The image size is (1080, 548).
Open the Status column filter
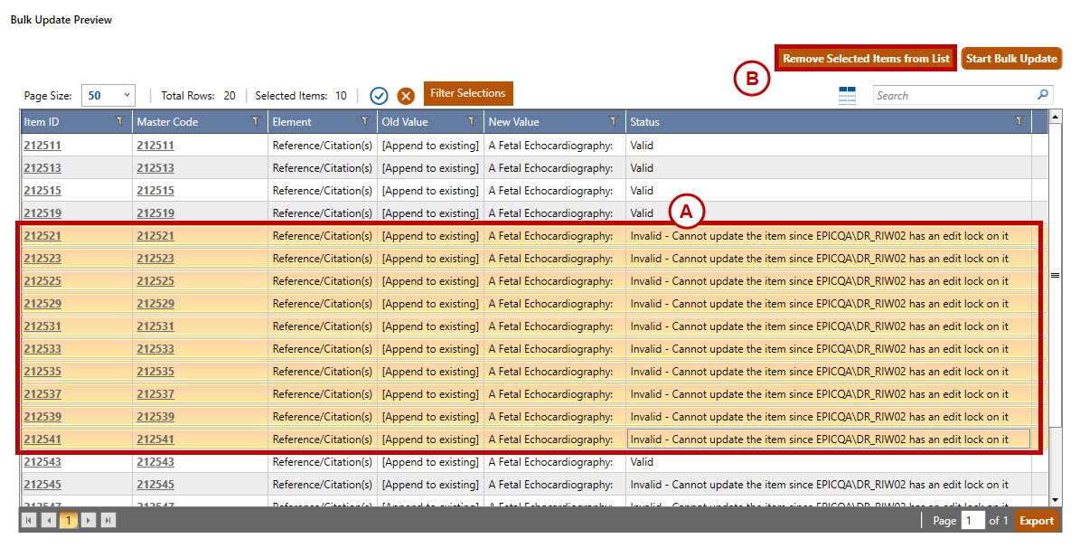point(1019,122)
